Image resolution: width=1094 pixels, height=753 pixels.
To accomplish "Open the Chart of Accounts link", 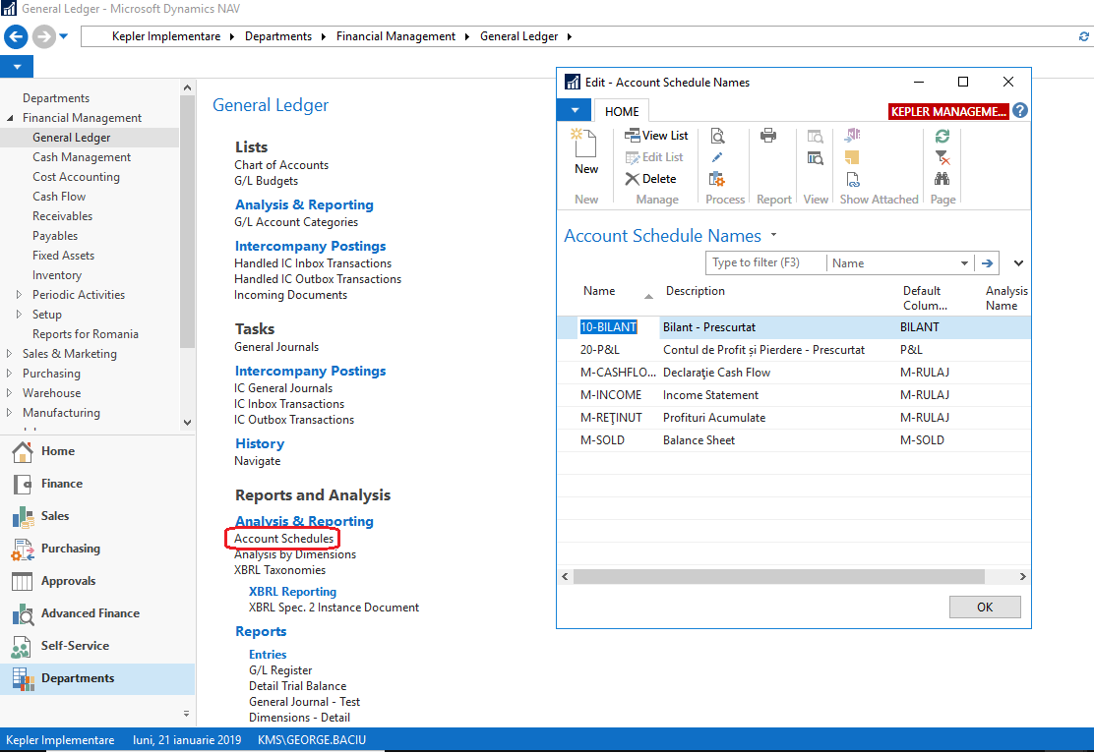I will (281, 165).
